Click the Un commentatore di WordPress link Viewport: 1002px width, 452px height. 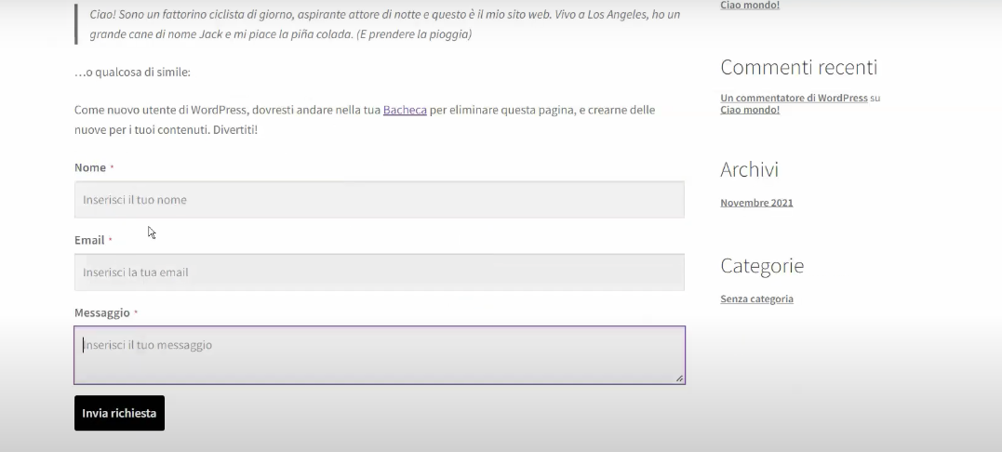pyautogui.click(x=794, y=98)
